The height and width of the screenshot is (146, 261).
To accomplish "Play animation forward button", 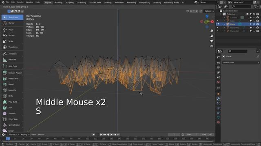I will (111, 135).
